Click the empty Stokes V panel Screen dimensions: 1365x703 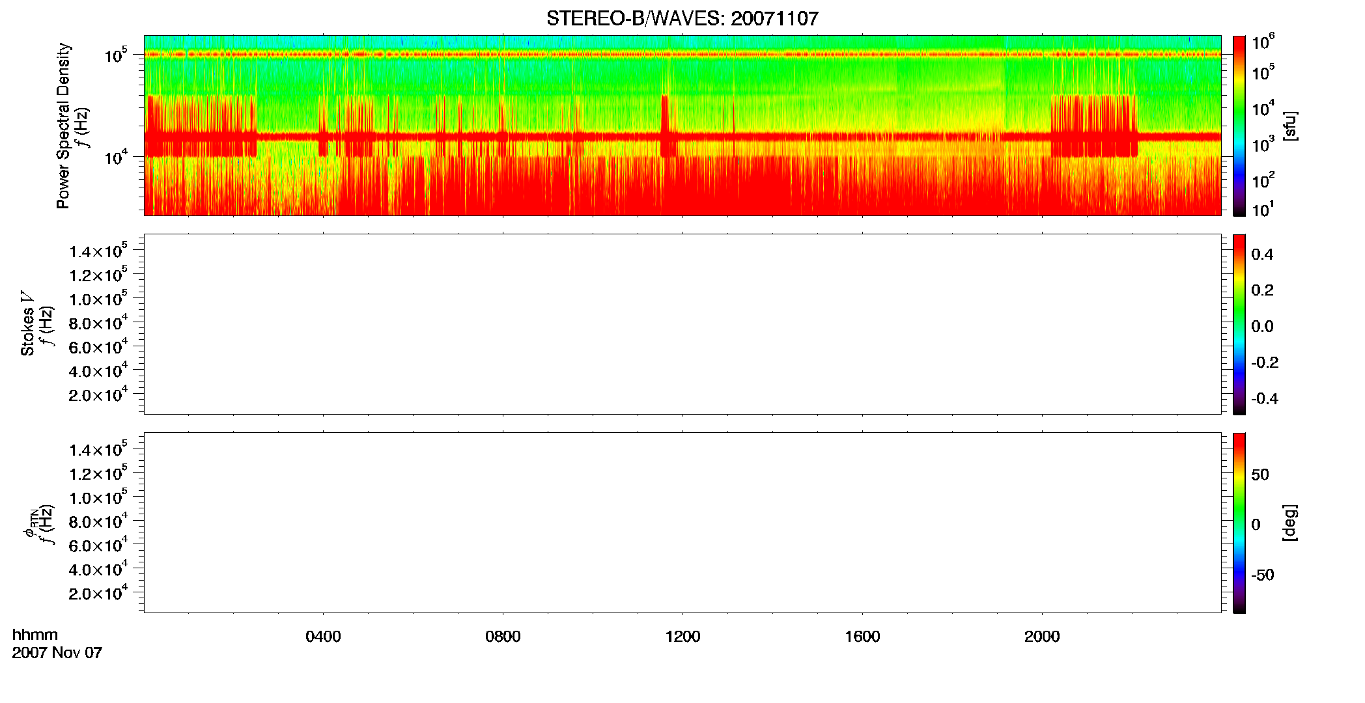(682, 324)
